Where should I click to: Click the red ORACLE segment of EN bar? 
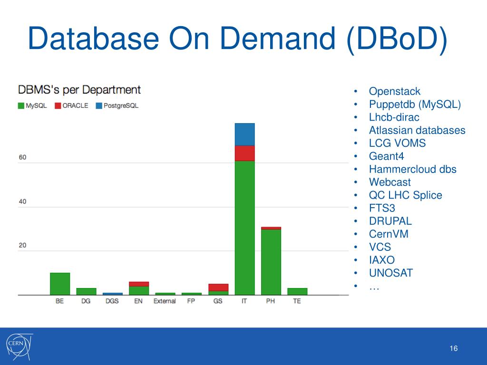coord(139,284)
